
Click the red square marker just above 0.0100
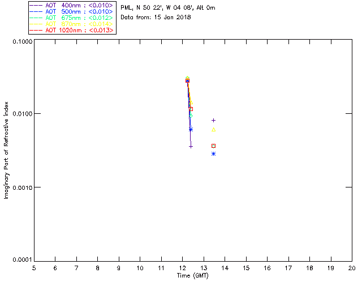pyautogui.click(x=191, y=109)
